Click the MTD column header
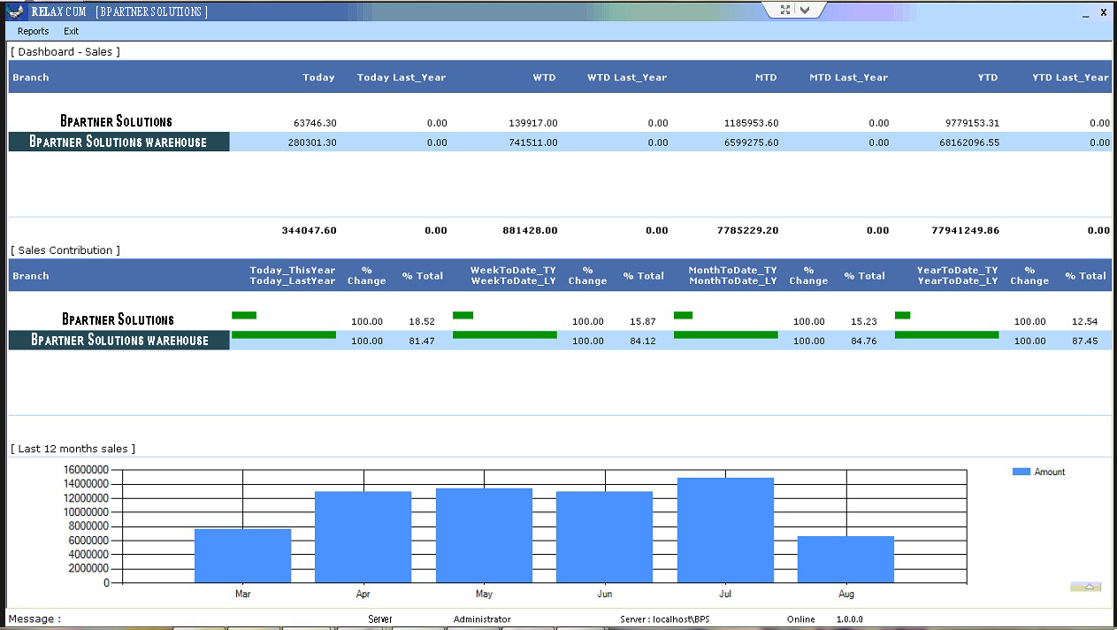 (766, 78)
